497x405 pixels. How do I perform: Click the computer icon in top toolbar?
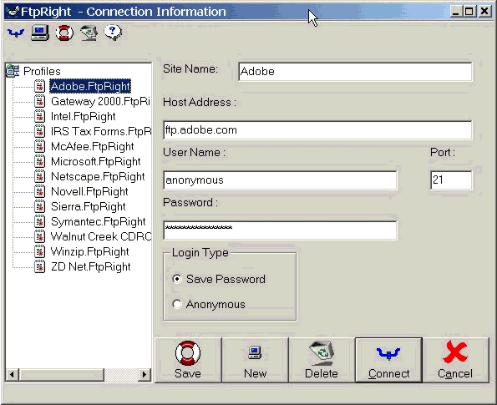pos(40,33)
